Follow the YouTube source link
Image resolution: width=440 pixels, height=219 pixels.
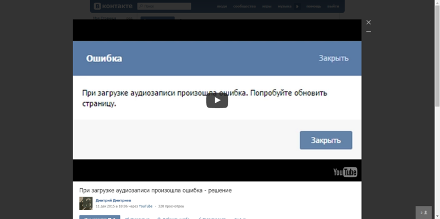pyautogui.click(x=145, y=206)
